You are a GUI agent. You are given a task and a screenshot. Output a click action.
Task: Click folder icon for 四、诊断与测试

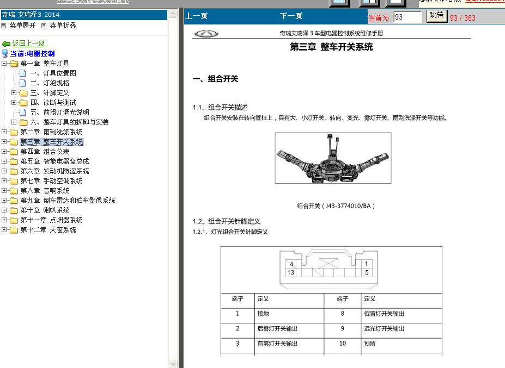pos(23,103)
